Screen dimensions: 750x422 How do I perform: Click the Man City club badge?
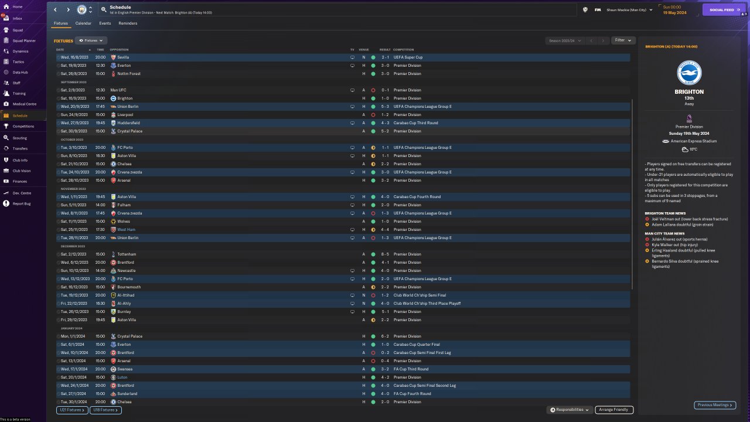[81, 9]
